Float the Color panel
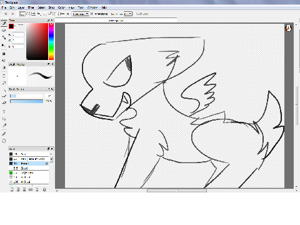 (x=48, y=20)
